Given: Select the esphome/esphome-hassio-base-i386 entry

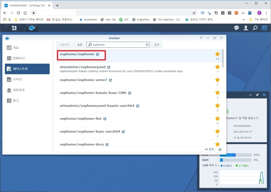Looking at the screenshot, I should [x=140, y=95].
